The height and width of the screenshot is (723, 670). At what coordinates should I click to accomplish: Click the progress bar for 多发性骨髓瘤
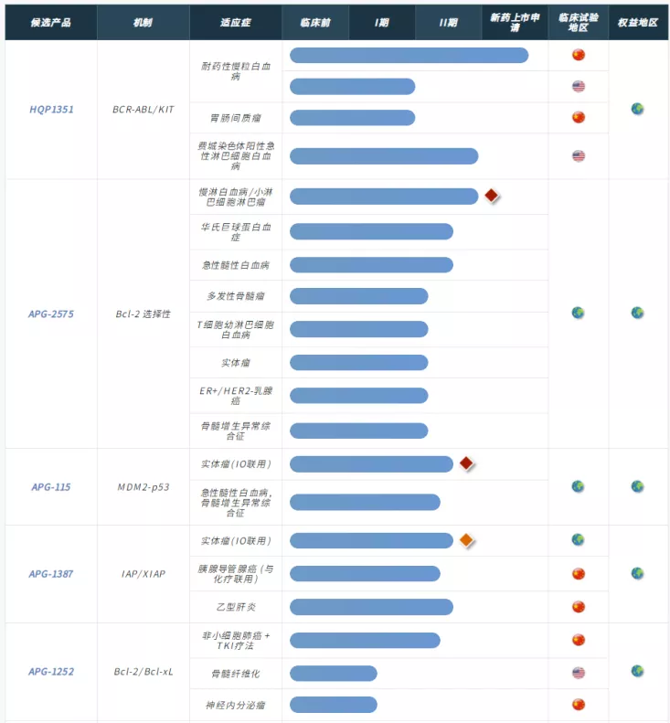[x=358, y=296]
